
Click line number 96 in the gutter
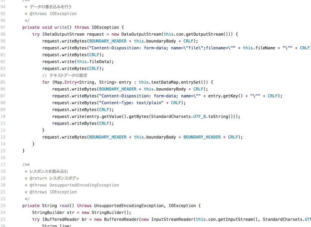coord(3,20)
